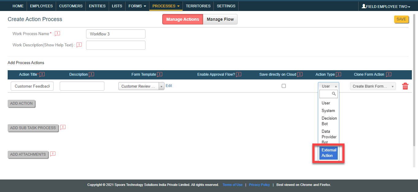Click the Edit link beside Customer Review template
The height and width of the screenshot is (192, 418).
[x=169, y=85]
